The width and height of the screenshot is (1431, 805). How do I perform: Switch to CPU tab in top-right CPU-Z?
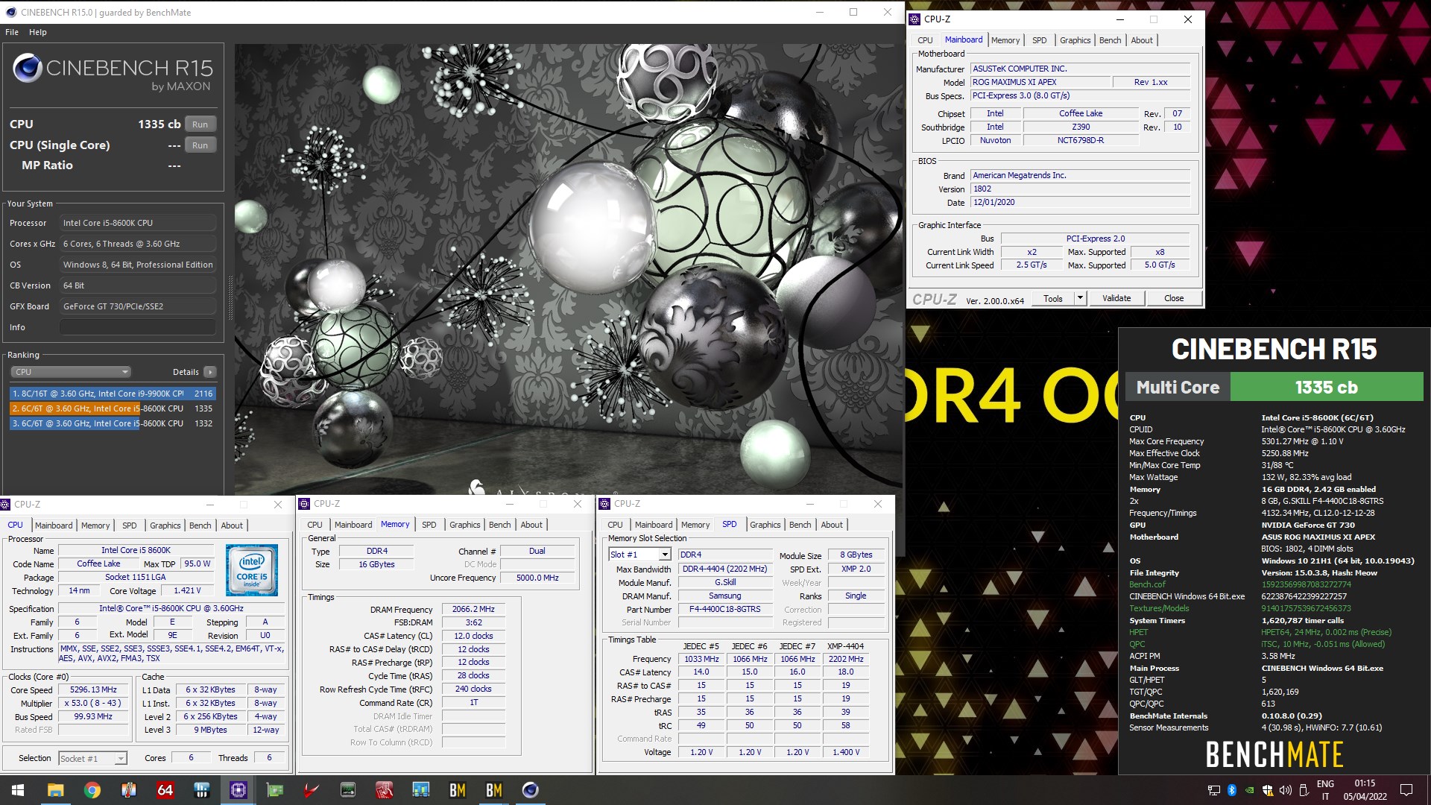(925, 40)
